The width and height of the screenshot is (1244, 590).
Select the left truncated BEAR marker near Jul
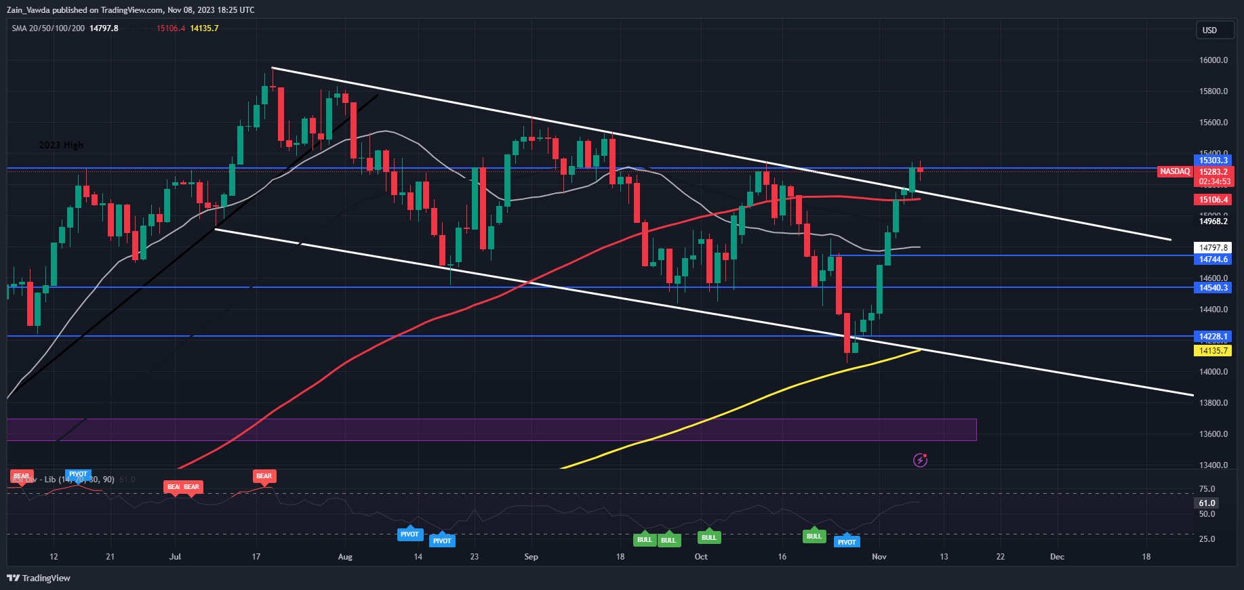172,487
